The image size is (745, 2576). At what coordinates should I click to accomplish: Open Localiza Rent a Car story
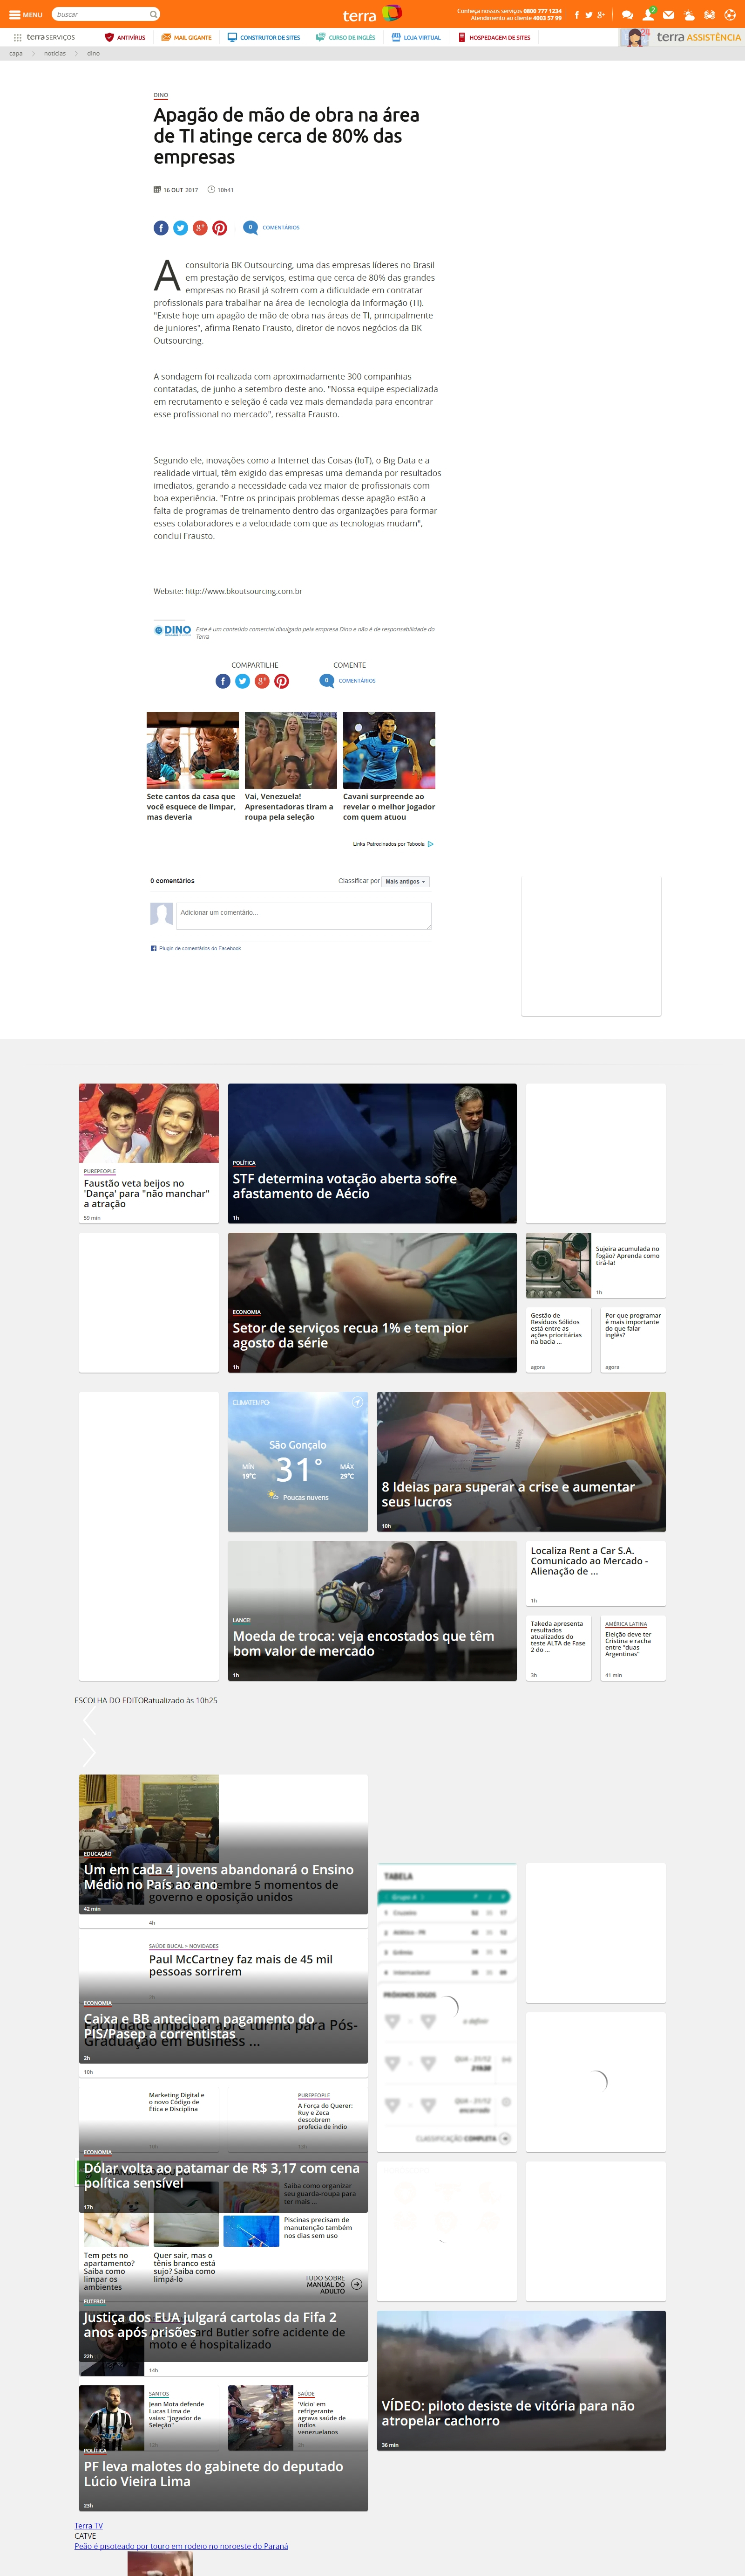596,1573
